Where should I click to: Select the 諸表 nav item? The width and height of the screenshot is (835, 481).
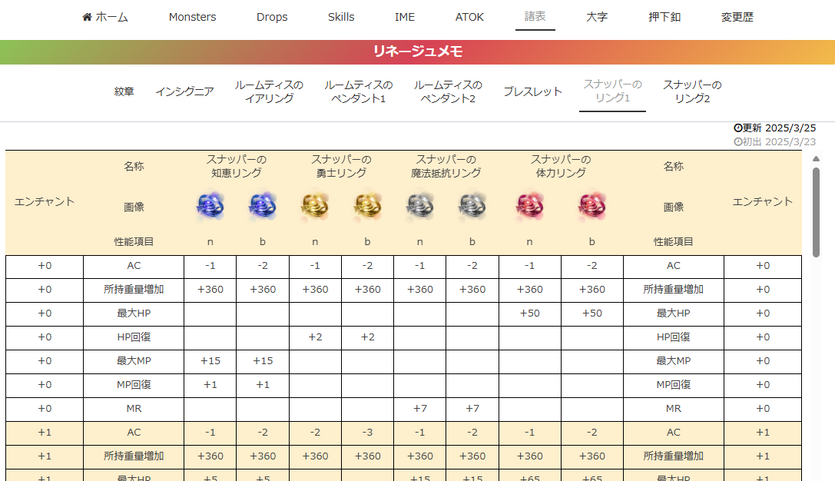coord(535,16)
